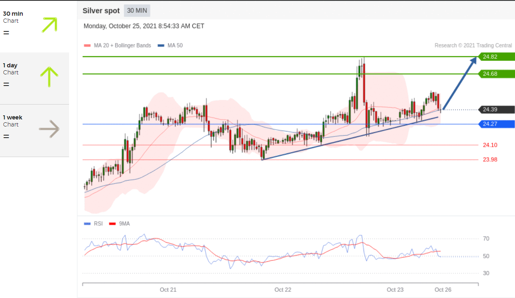The width and height of the screenshot is (515, 298).
Task: Click the Oct 22 axis label
Action: point(283,290)
